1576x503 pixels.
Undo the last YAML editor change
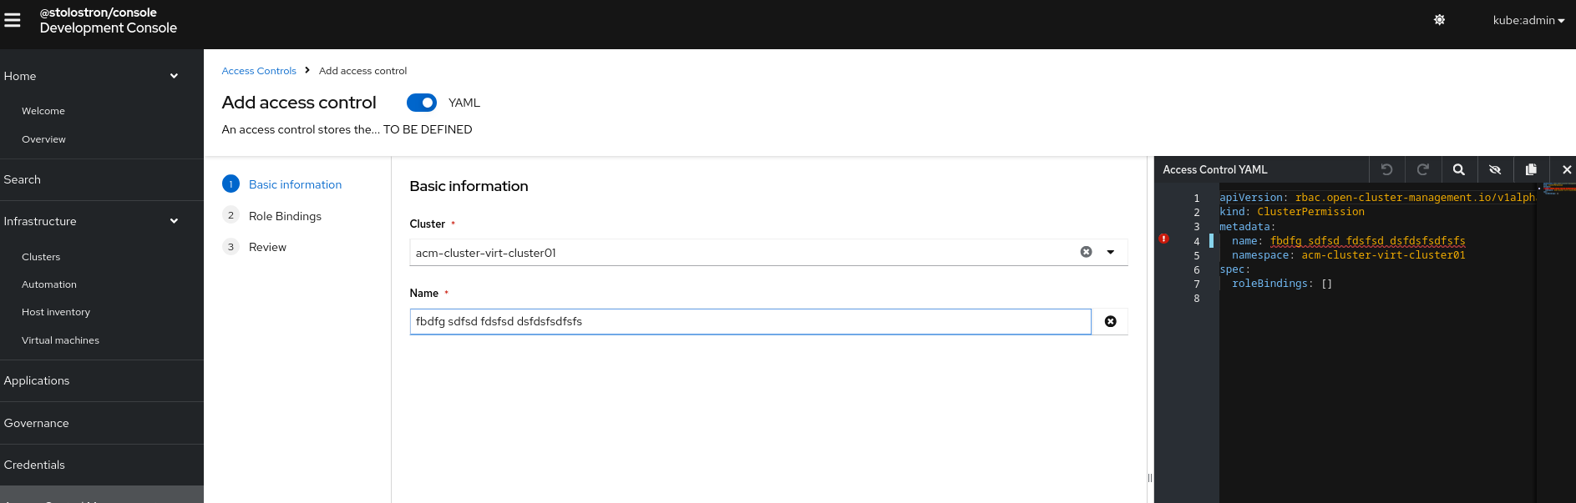[x=1386, y=169]
